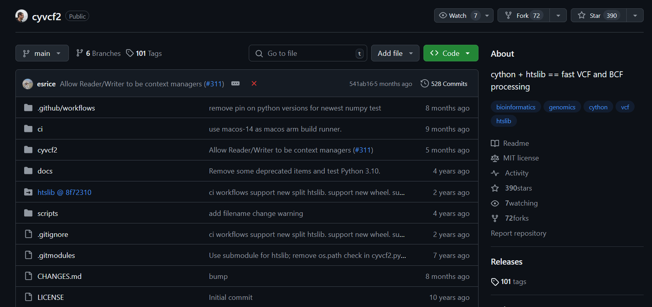Star the cyvcf2 repository
The image size is (652, 307).
[x=599, y=15]
